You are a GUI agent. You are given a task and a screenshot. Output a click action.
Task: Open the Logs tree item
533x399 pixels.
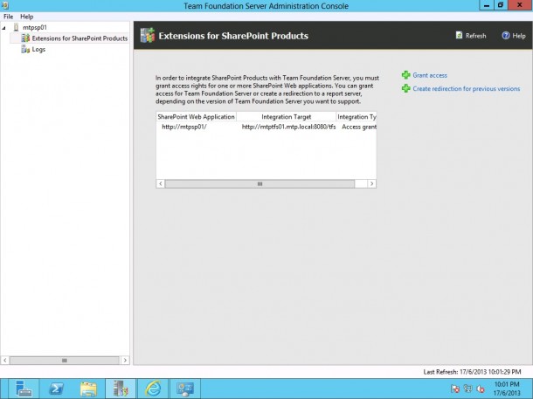tap(38, 50)
